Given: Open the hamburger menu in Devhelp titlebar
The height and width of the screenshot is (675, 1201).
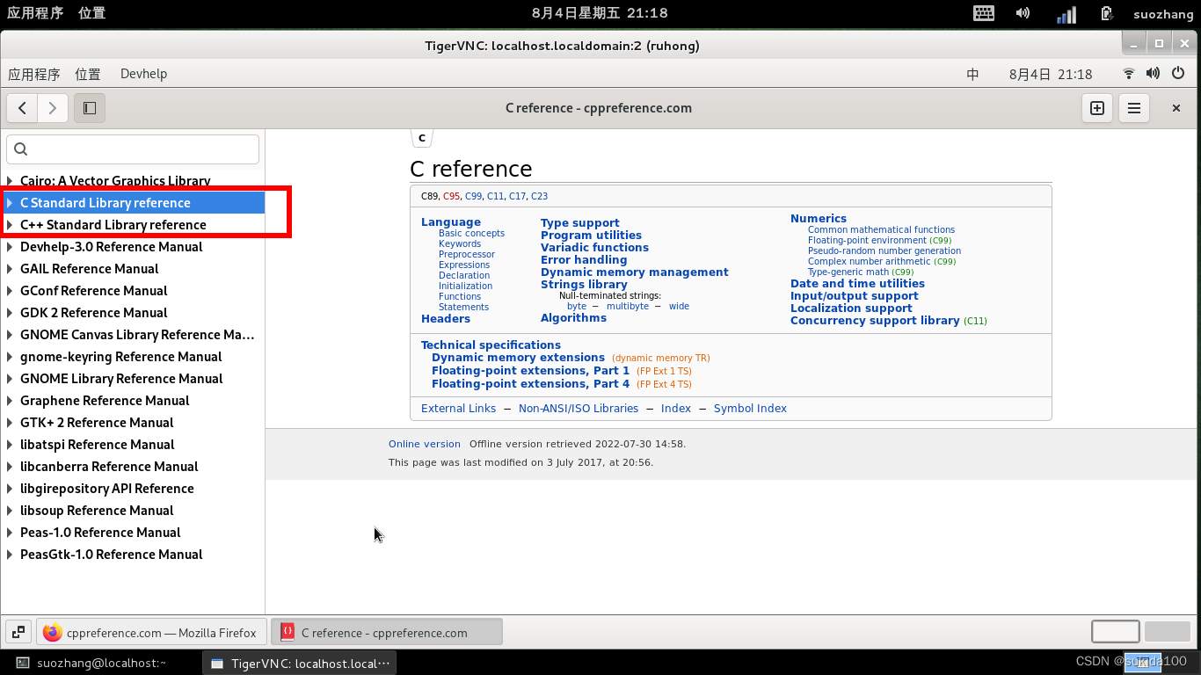Looking at the screenshot, I should tap(1133, 107).
